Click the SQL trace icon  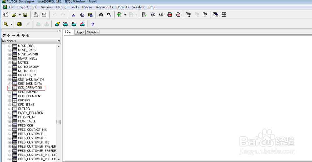(66, 24)
